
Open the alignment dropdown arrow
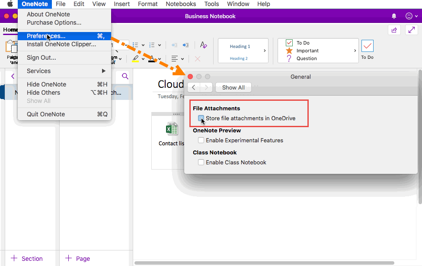[182, 59]
